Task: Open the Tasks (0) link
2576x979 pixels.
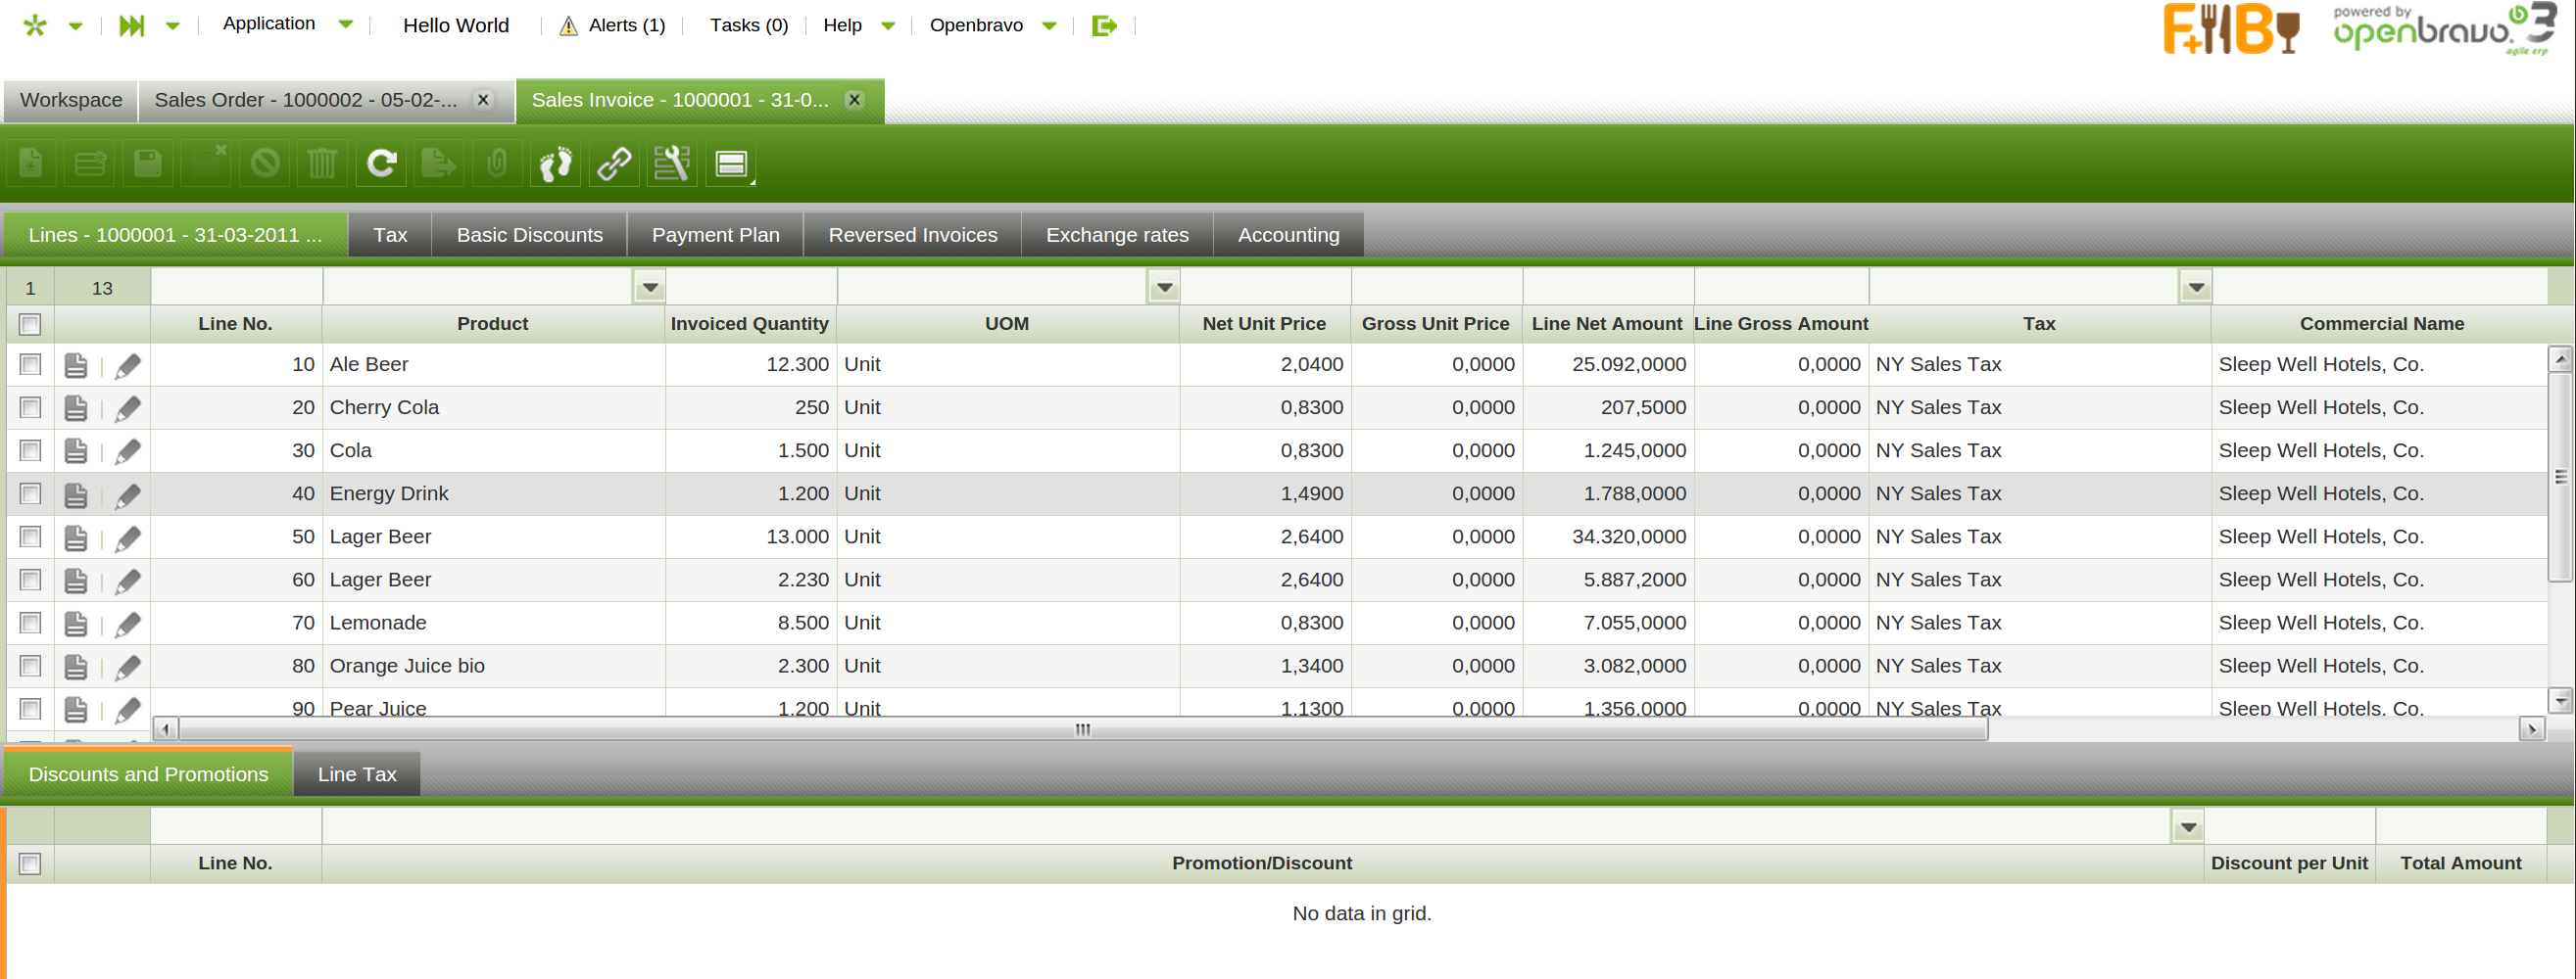Action: click(748, 26)
